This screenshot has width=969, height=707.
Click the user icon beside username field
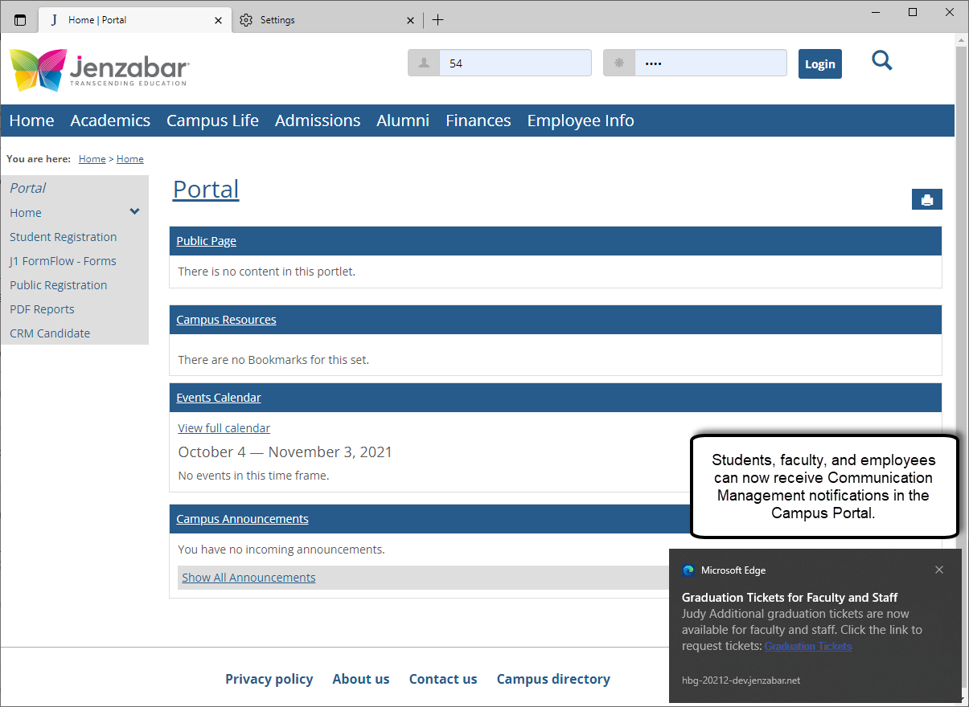tap(424, 63)
